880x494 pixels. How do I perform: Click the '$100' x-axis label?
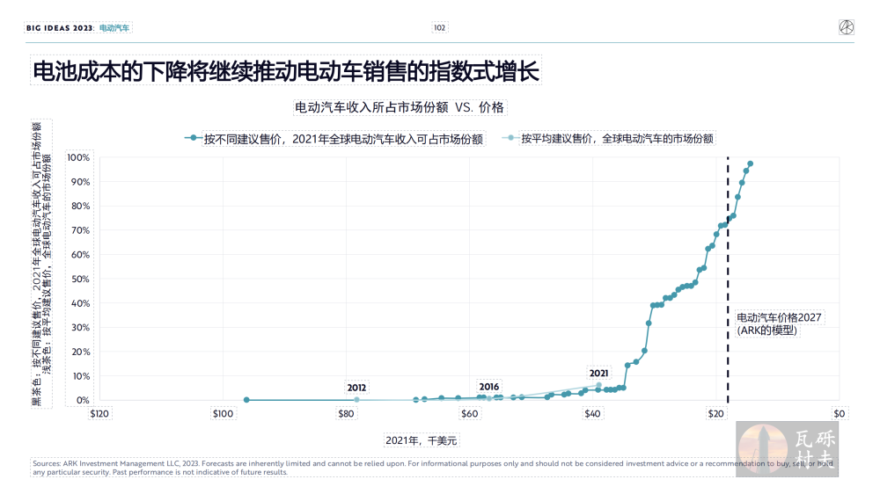point(223,414)
